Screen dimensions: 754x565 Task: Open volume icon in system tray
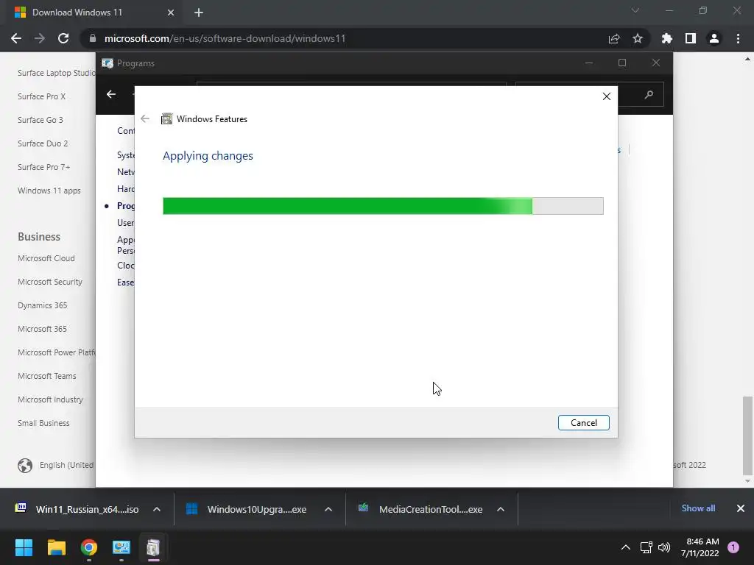(x=664, y=547)
